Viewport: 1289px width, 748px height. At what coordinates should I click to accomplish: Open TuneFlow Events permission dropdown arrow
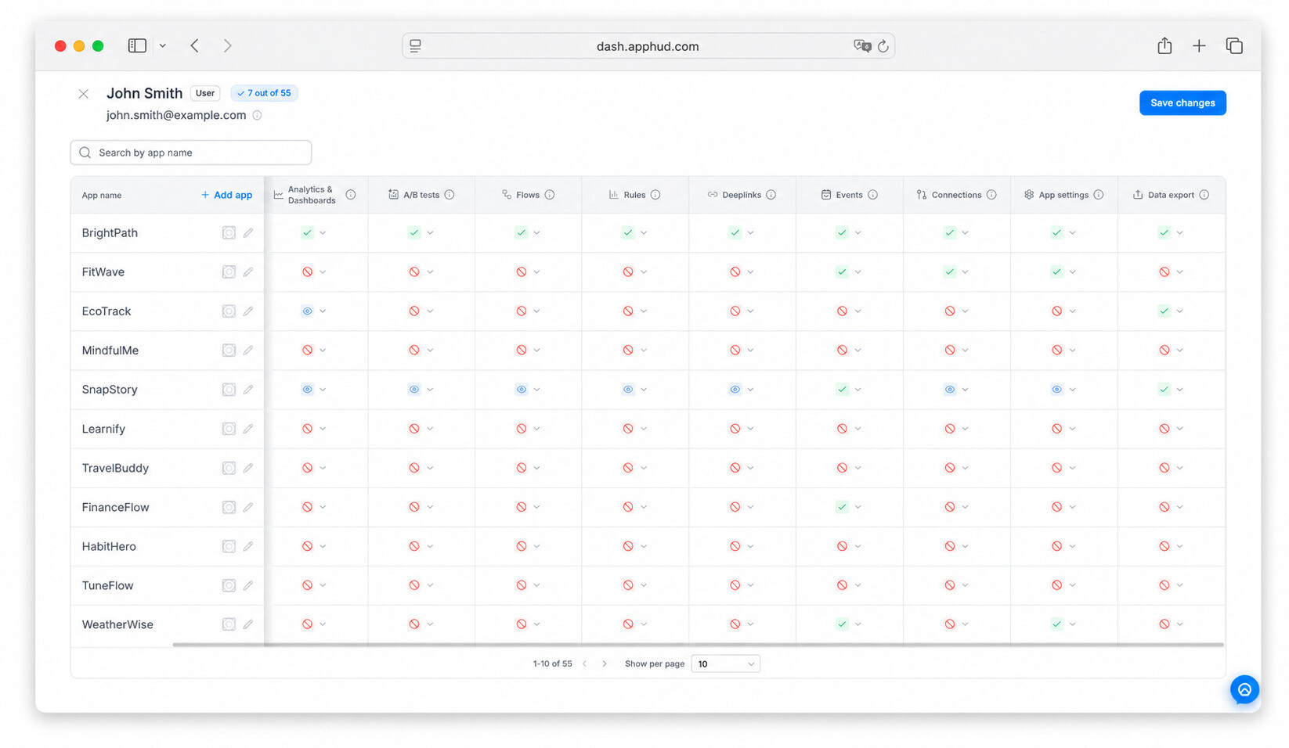(858, 585)
